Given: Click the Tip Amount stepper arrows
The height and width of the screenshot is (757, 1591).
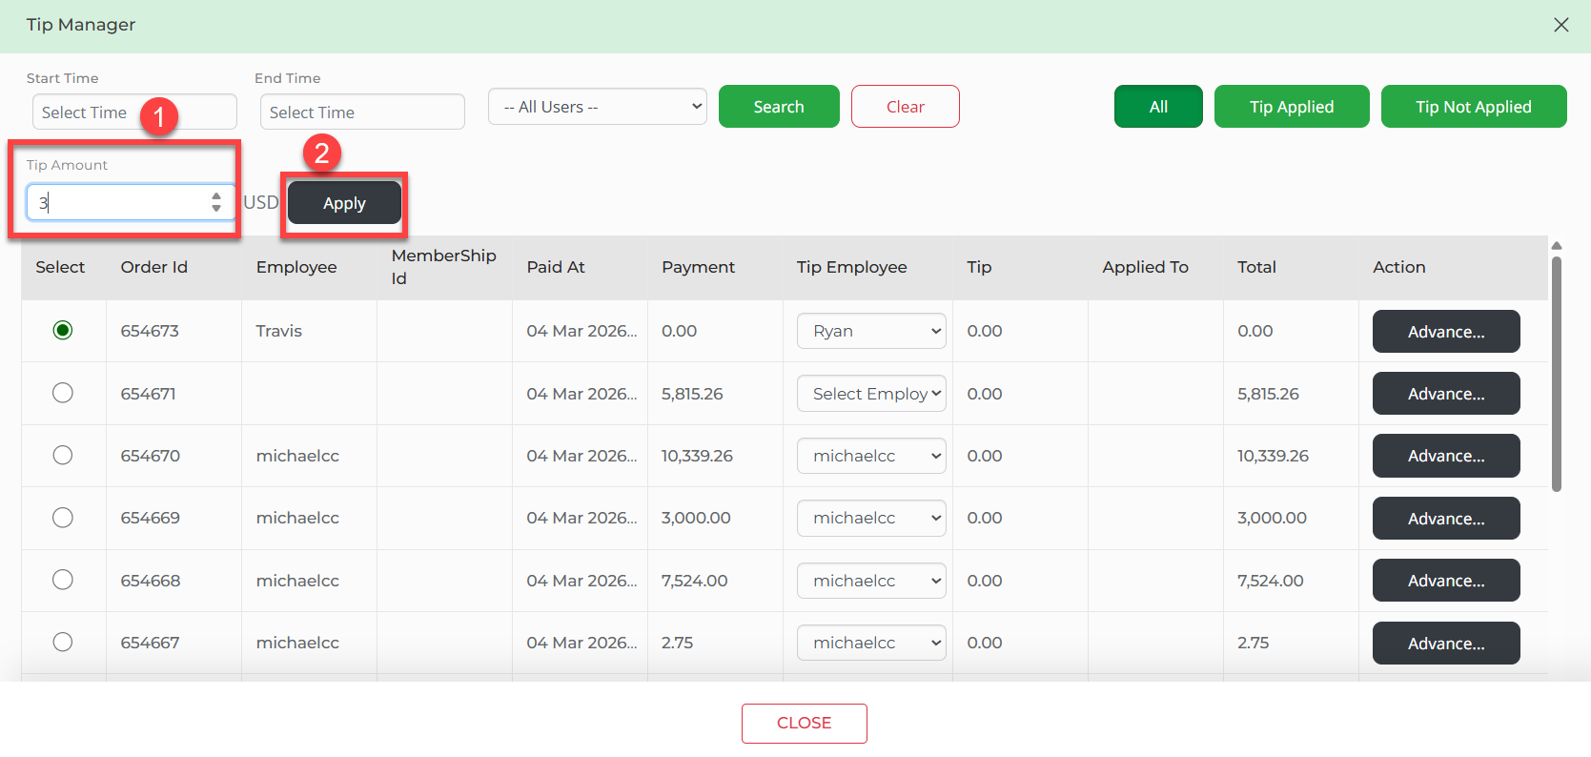Looking at the screenshot, I should (x=216, y=202).
